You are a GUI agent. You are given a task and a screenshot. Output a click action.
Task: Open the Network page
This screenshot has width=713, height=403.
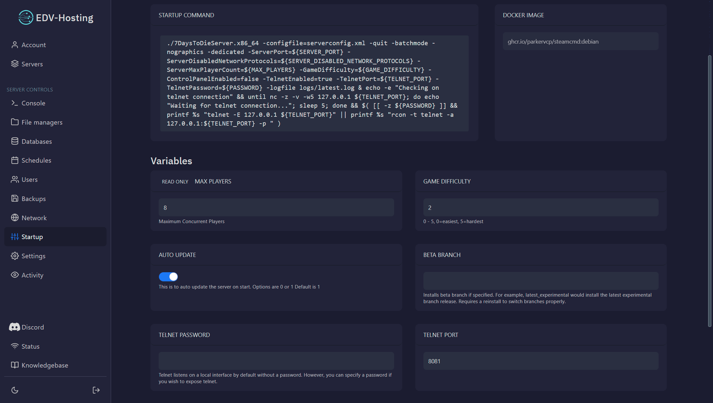55,218
